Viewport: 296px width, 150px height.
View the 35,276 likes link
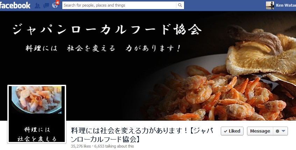pos(81,146)
